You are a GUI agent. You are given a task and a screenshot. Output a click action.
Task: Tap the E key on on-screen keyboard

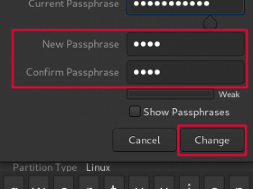pyautogui.click(x=64, y=182)
